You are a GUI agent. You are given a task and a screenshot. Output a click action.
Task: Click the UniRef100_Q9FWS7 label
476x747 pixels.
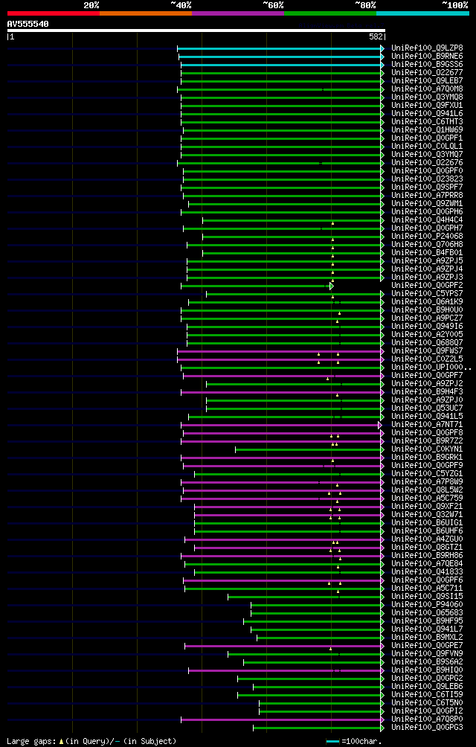(x=427, y=350)
